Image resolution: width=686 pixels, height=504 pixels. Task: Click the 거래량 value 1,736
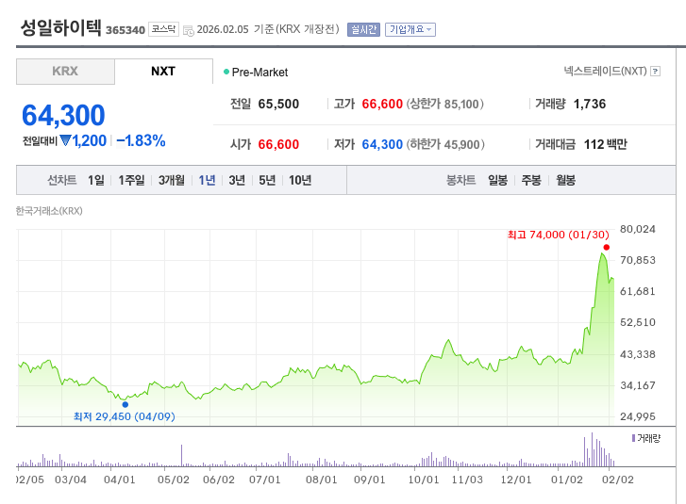[x=590, y=104]
